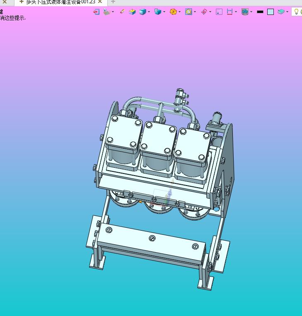
Task: Click the red crosshair target icon
Action: tap(204, 12)
